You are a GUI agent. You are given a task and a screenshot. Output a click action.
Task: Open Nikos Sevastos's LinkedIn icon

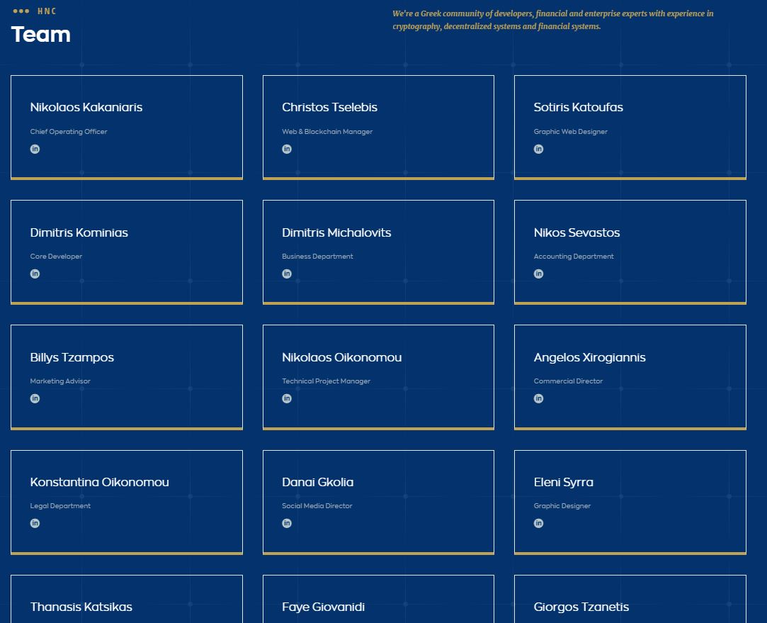coord(538,274)
